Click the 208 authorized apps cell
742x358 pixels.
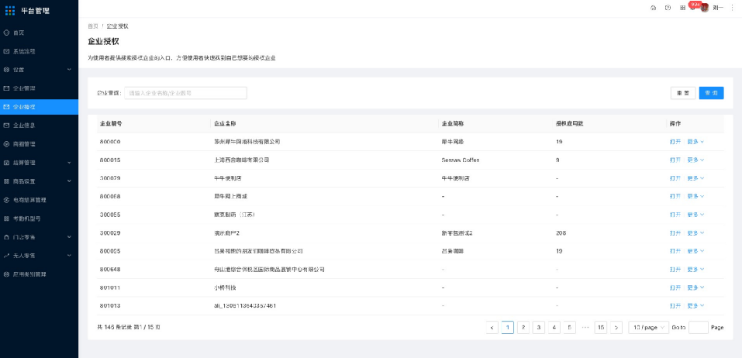561,233
